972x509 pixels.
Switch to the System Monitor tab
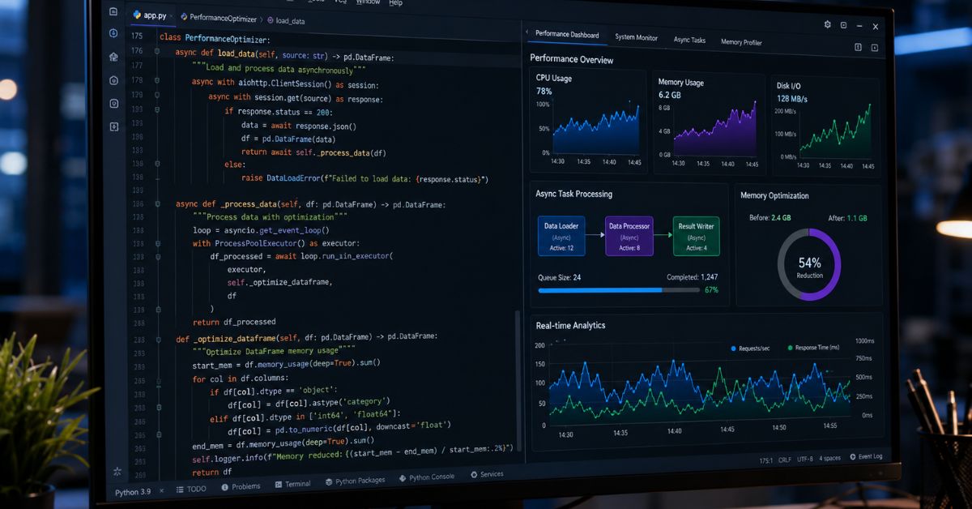(x=636, y=37)
